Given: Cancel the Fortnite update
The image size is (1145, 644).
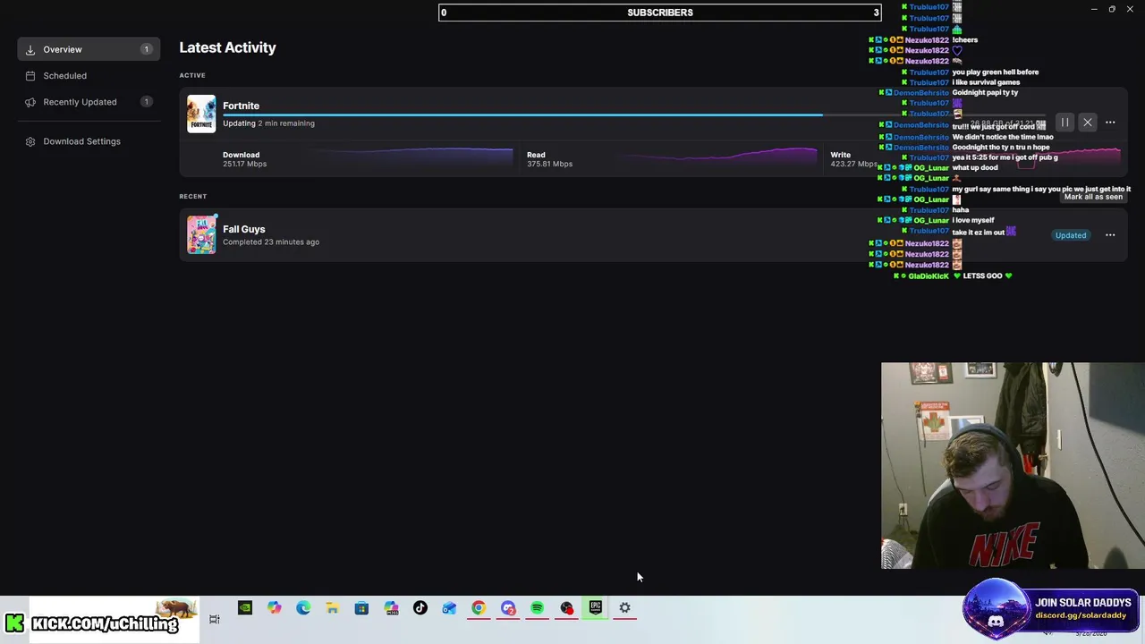Looking at the screenshot, I should pyautogui.click(x=1087, y=123).
